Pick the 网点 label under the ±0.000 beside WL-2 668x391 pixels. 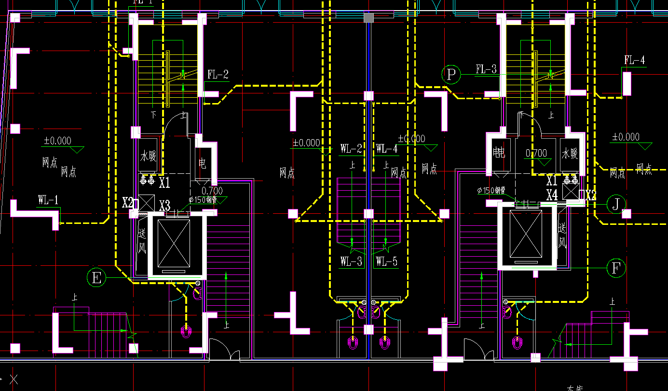tap(287, 173)
